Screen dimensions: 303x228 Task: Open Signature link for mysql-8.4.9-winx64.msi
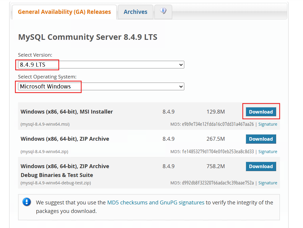[268, 124]
